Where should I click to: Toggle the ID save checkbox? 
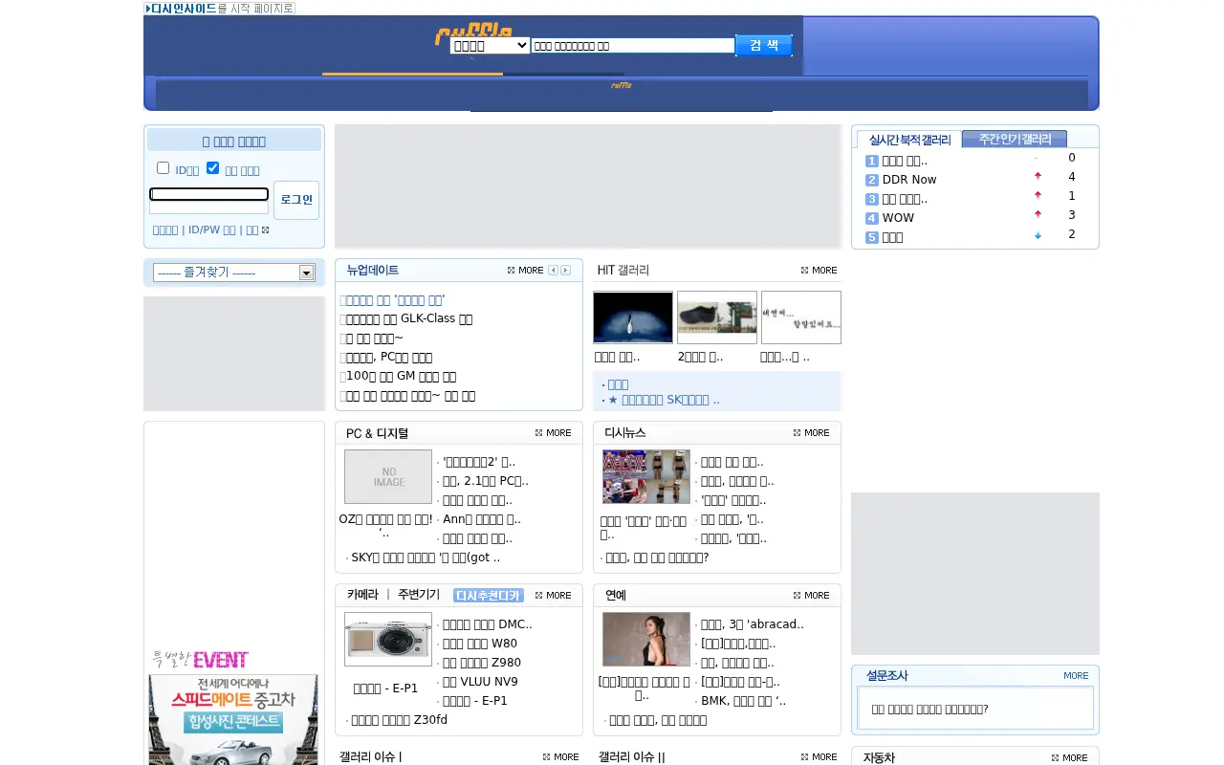(x=163, y=168)
